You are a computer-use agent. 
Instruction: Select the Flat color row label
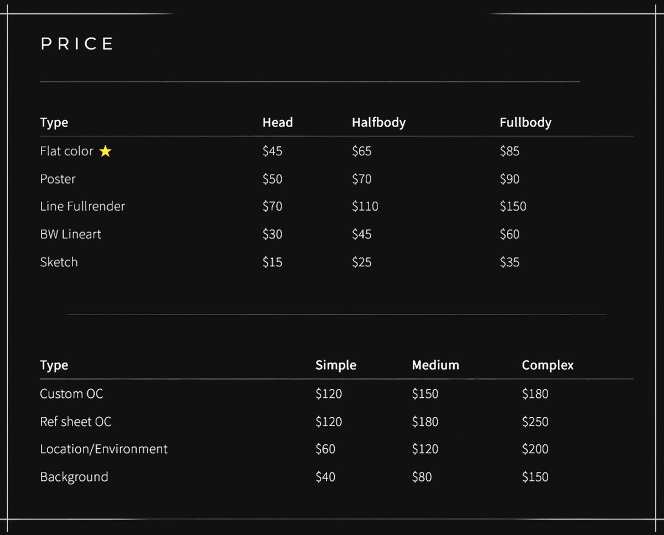[x=66, y=151]
